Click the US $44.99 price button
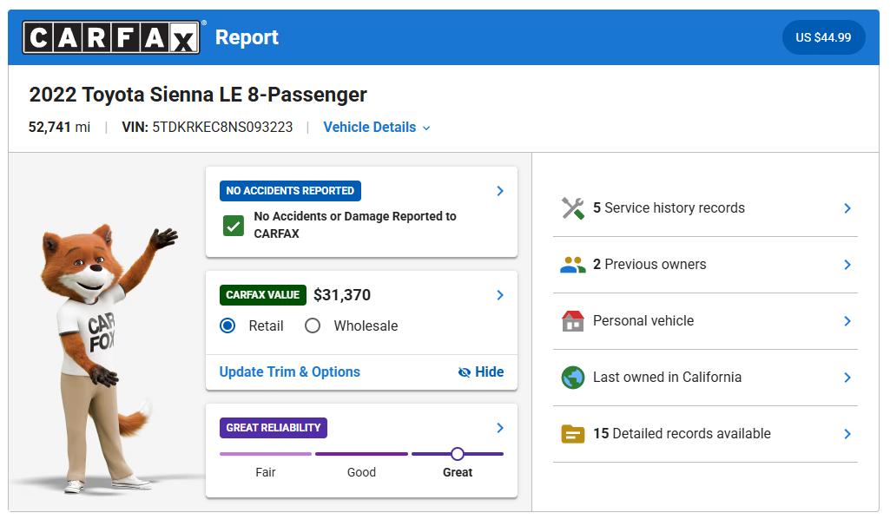 [823, 37]
